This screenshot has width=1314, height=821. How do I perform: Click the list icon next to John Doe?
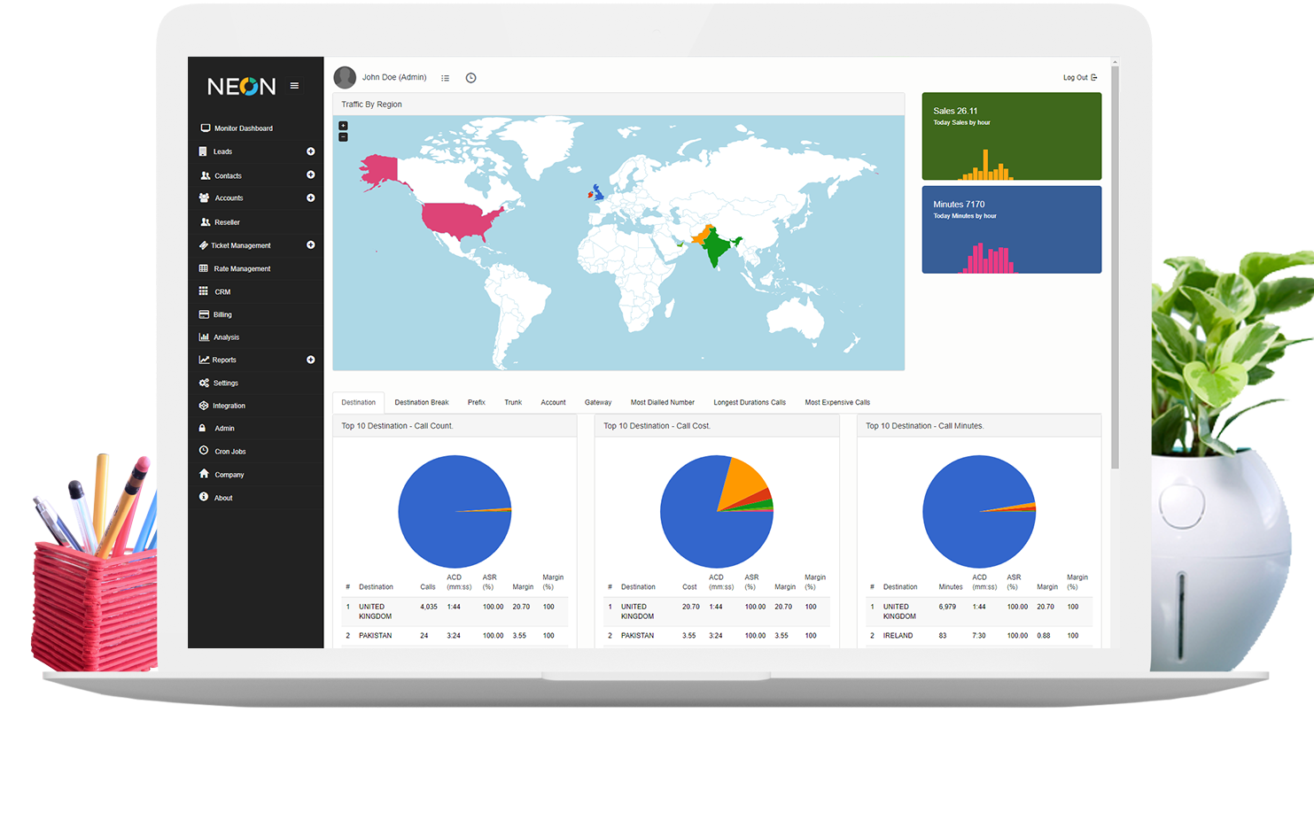point(445,78)
